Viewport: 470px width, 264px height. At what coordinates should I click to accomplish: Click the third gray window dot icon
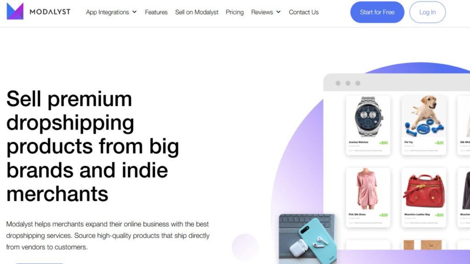(x=358, y=83)
